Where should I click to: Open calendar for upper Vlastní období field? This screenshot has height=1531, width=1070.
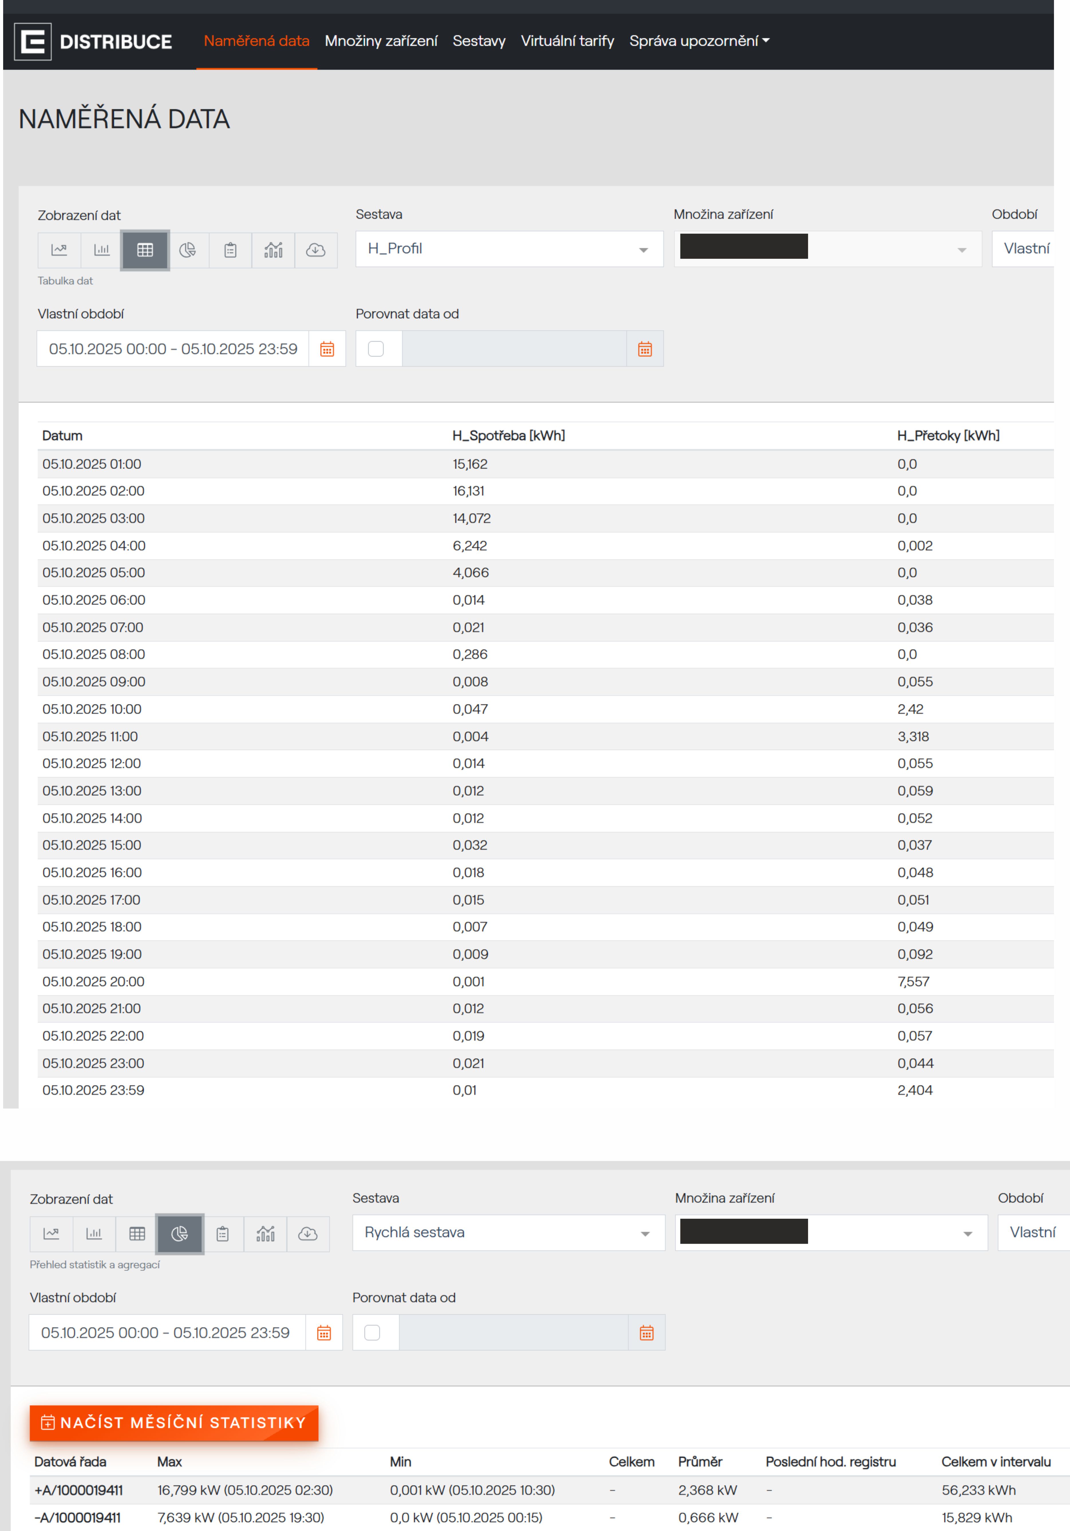click(327, 349)
